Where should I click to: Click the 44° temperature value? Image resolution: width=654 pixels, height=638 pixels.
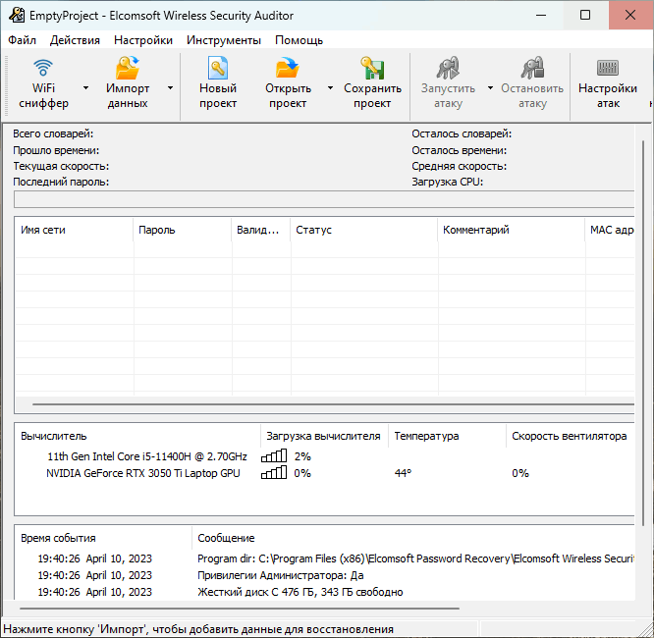click(403, 473)
